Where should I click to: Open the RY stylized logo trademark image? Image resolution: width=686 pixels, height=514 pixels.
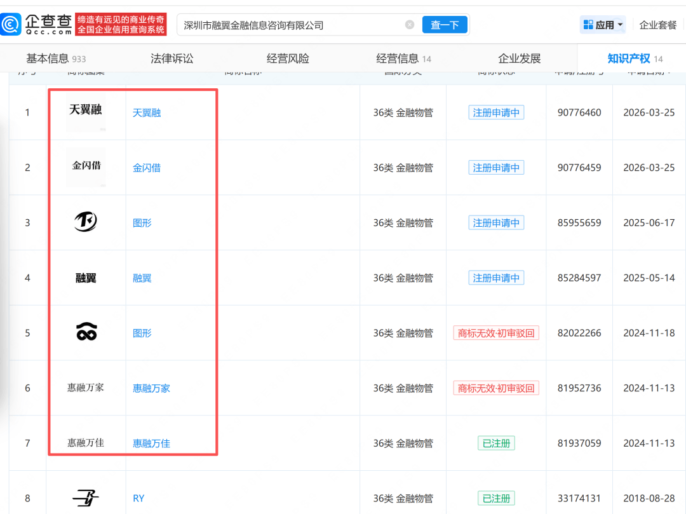point(86,498)
